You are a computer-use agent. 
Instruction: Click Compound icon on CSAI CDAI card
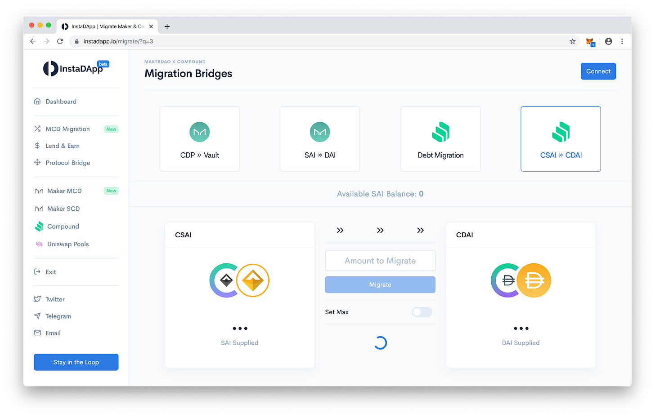tap(561, 132)
